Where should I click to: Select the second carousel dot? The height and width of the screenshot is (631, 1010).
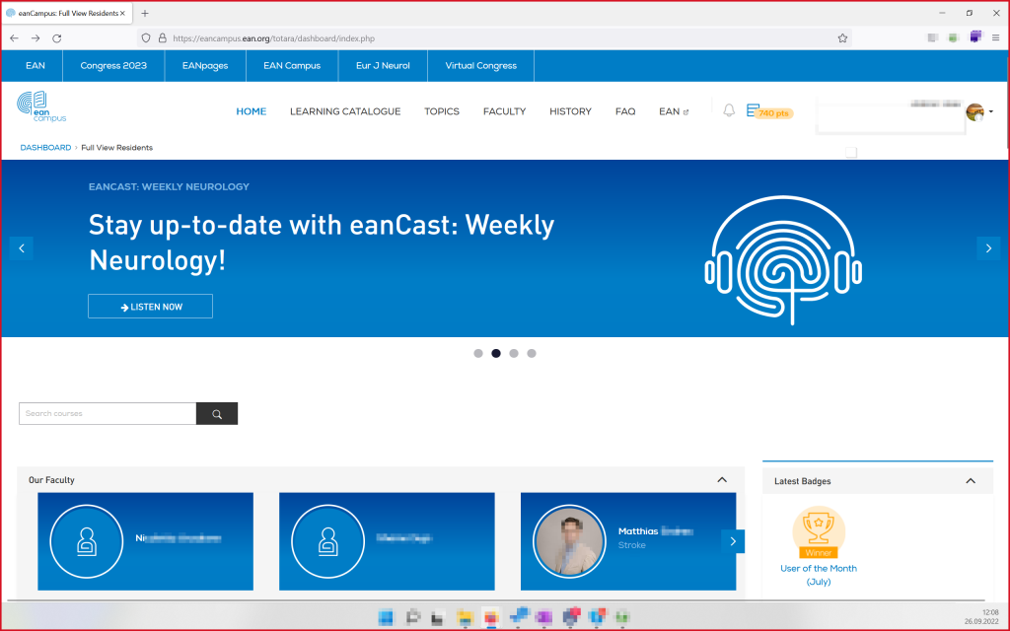point(496,354)
